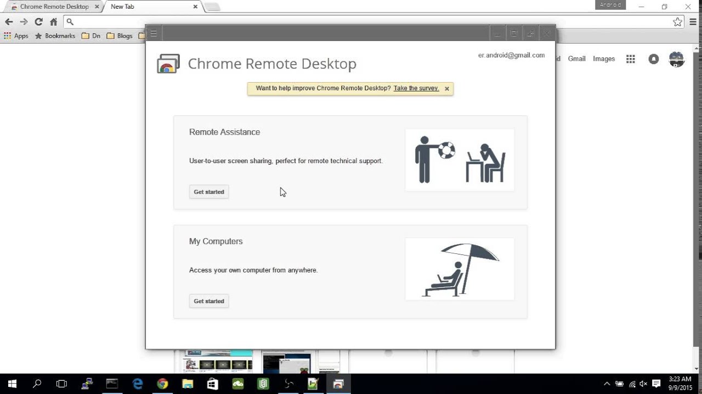Open the Google apps grid launcher

pyautogui.click(x=631, y=59)
